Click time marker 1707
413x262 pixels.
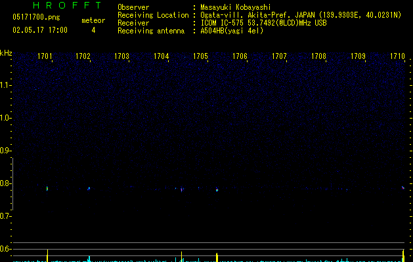tap(279, 56)
